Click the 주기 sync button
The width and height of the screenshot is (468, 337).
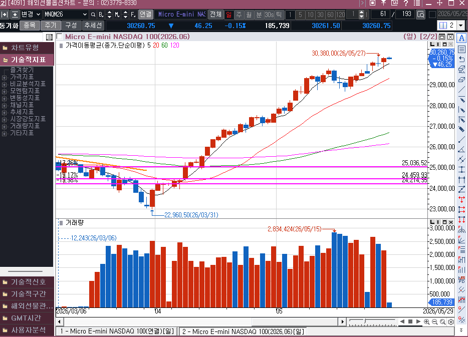pos(51,26)
